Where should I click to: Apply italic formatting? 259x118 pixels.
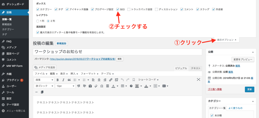63,80
